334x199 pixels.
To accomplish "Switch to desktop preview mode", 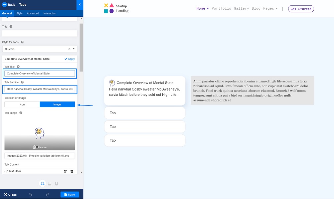I will (42, 183).
